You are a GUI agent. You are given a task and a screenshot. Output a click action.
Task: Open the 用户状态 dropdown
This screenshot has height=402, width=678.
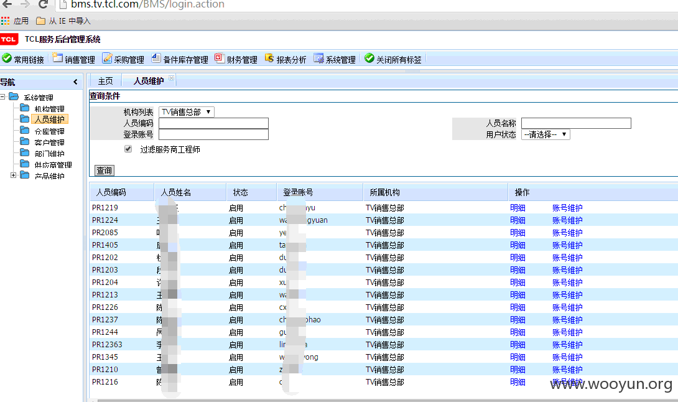pyautogui.click(x=546, y=134)
